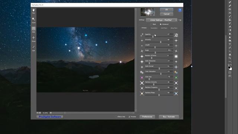The width and height of the screenshot is (238, 134).
Task: Open the settings list menu icon beside the dropdown
Action: (180, 20)
